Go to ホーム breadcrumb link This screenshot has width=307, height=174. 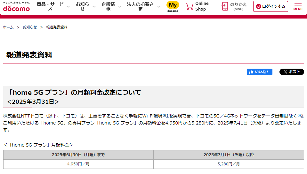coord(8,27)
